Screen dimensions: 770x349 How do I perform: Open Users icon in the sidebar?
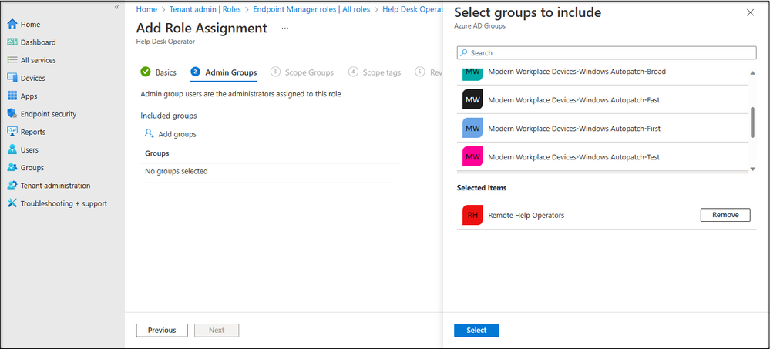pyautogui.click(x=12, y=149)
